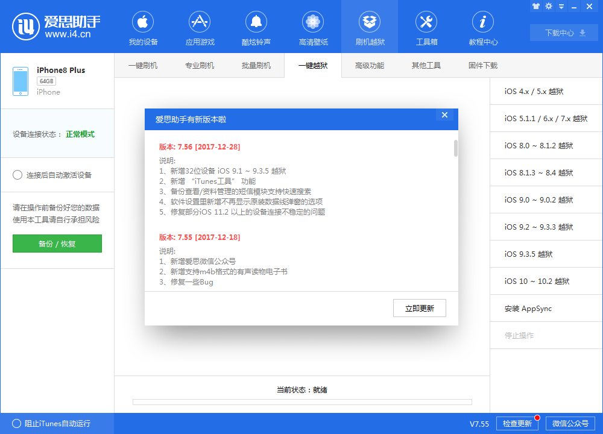Open the 我的设备 (My Devices) section

[x=142, y=27]
